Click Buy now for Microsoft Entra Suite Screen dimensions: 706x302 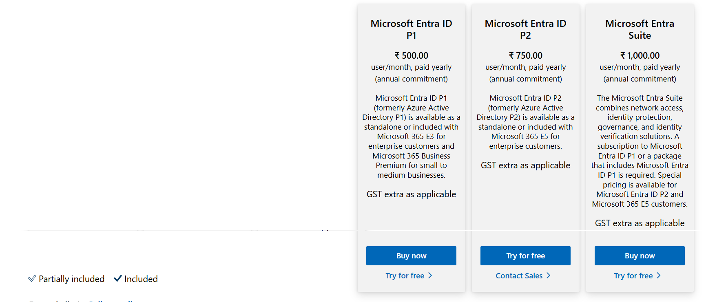pos(640,256)
